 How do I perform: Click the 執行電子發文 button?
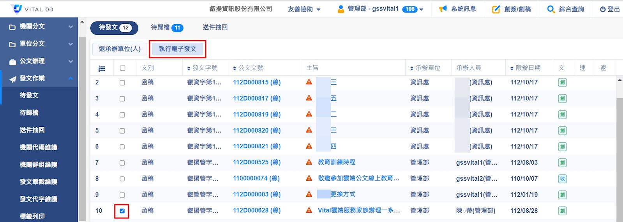click(177, 49)
